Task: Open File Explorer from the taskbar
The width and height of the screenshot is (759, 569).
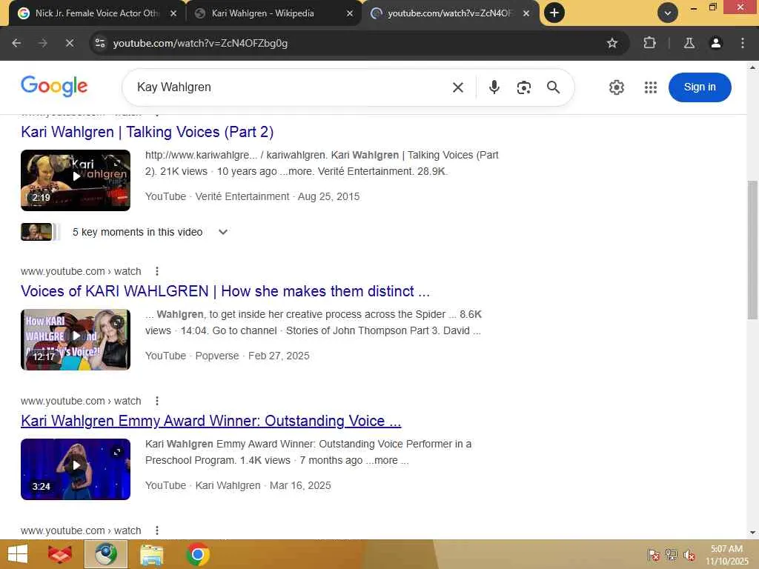Action: tap(151, 554)
